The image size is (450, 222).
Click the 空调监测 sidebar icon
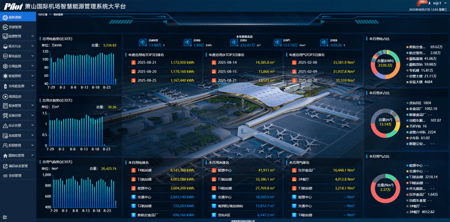click(5, 66)
